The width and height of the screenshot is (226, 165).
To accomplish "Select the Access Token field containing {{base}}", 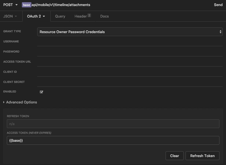I will coord(113,140).
